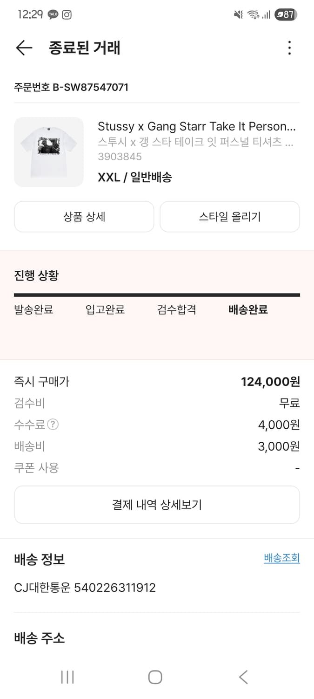Open the KakaoTalk notification icon

tap(53, 14)
